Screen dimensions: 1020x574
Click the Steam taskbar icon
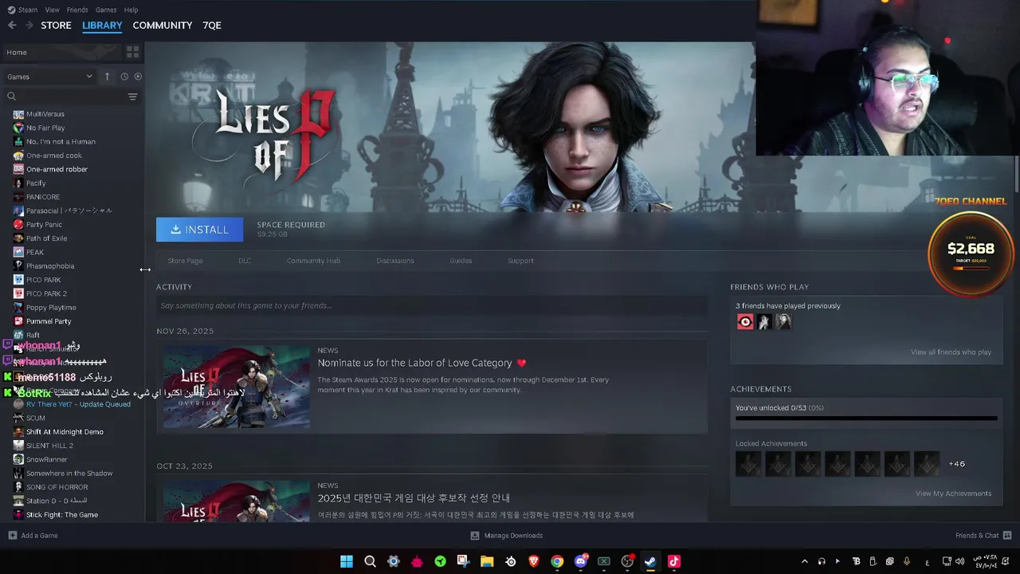650,561
